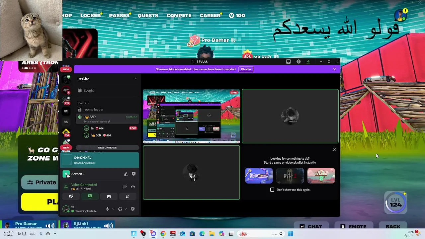Collapse the rooms category
This screenshot has height=239, width=425.
pyautogui.click(x=83, y=103)
